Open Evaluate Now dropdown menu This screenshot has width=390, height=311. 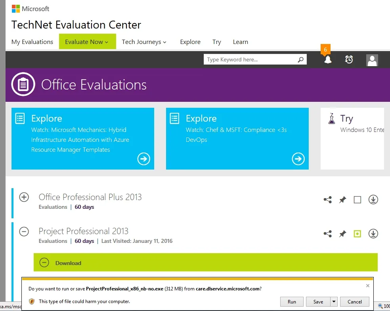click(87, 42)
